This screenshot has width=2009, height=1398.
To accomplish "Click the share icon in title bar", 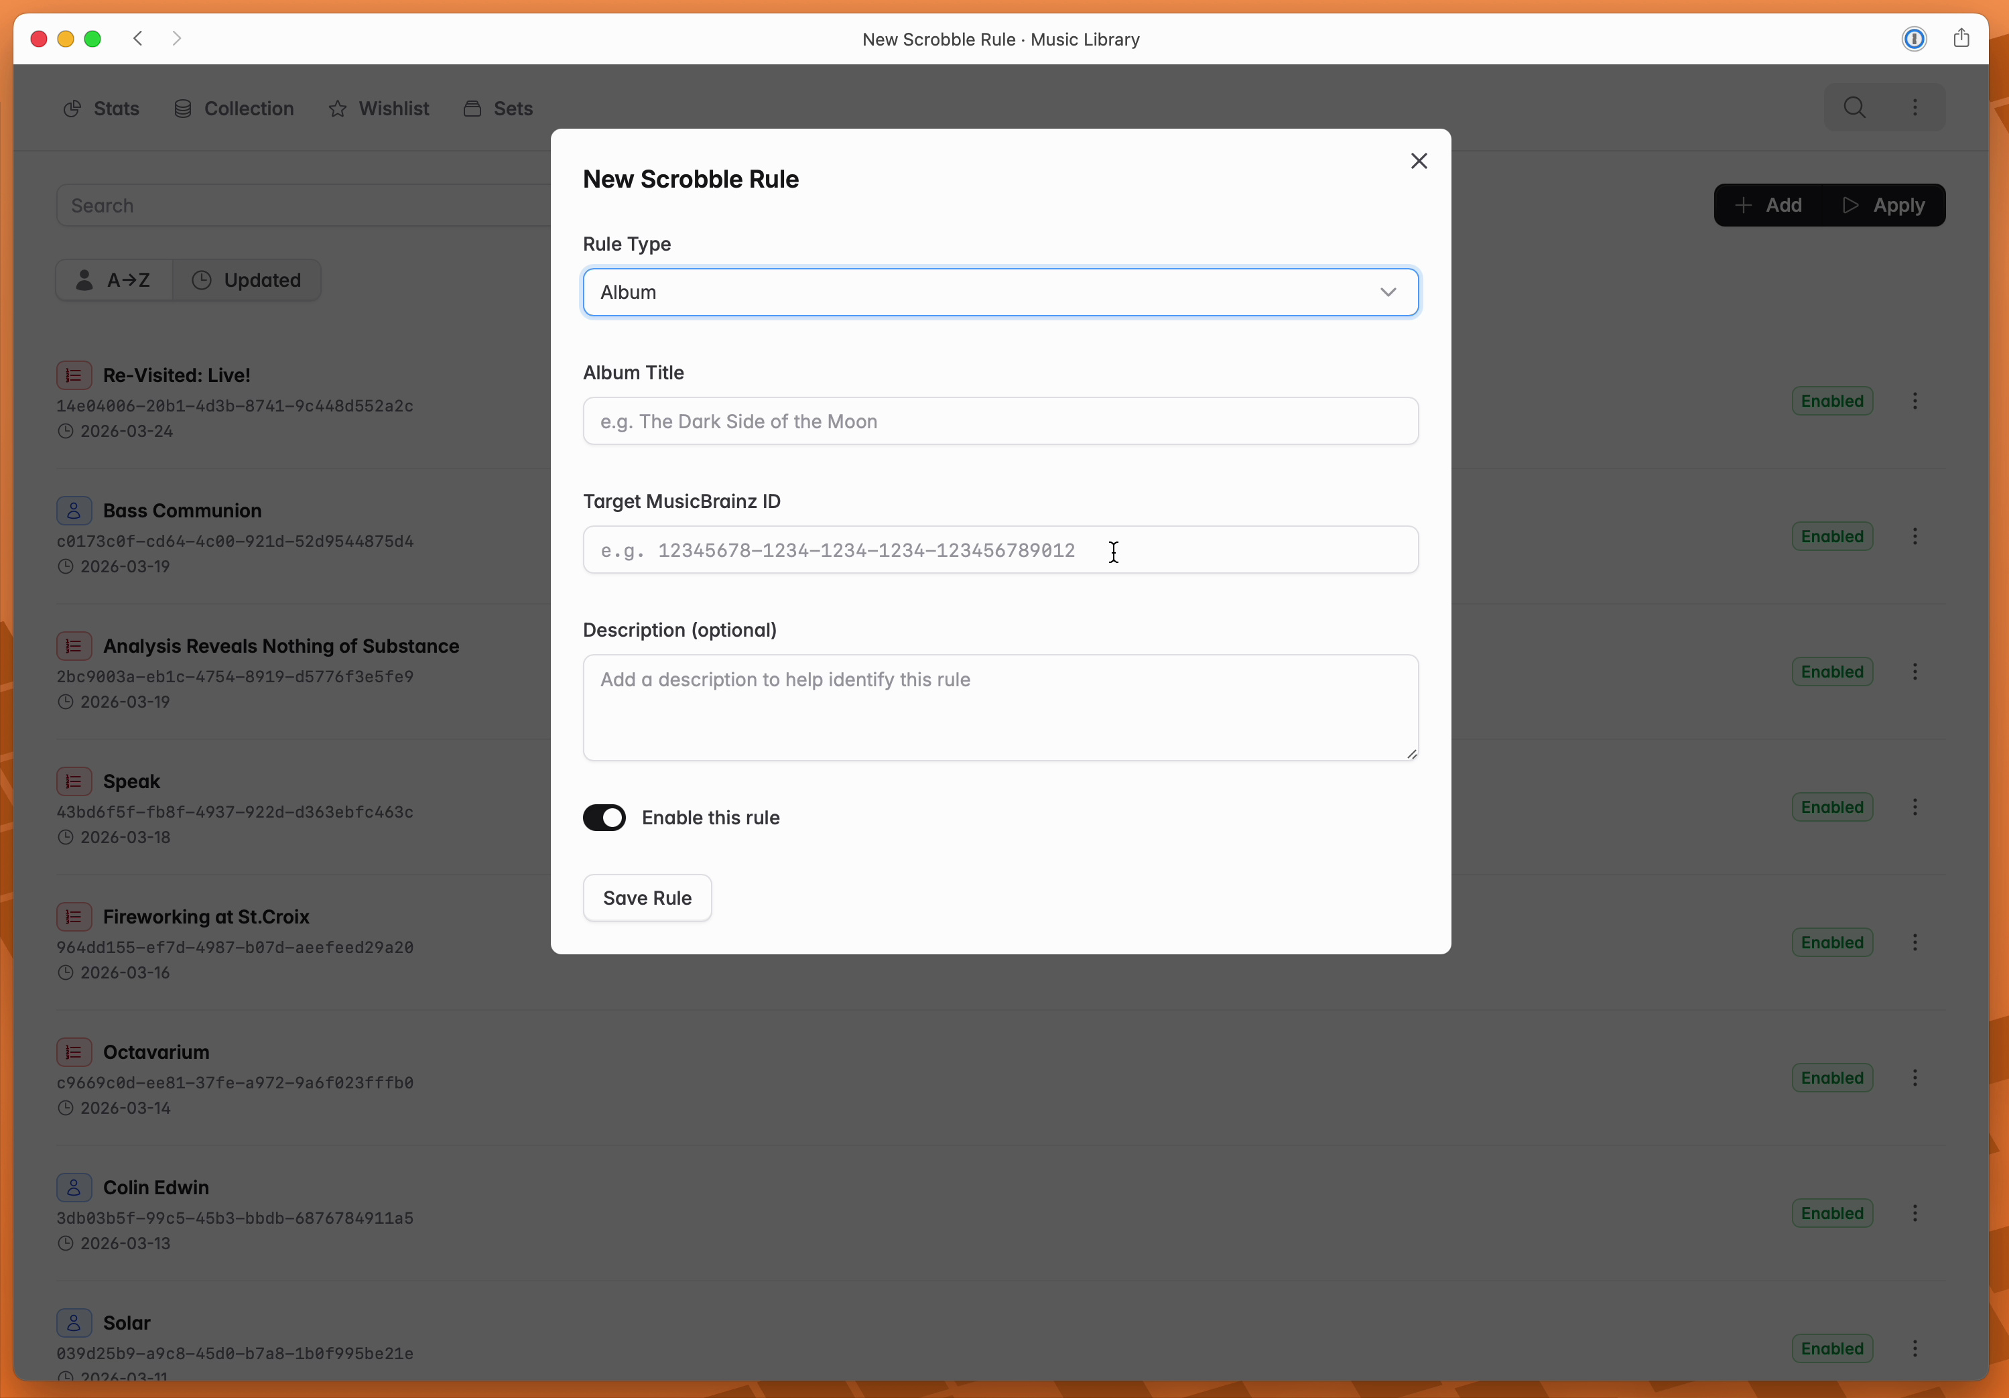I will 1961,38.
